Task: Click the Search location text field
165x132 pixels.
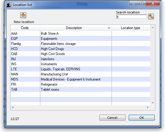Action: (131, 17)
